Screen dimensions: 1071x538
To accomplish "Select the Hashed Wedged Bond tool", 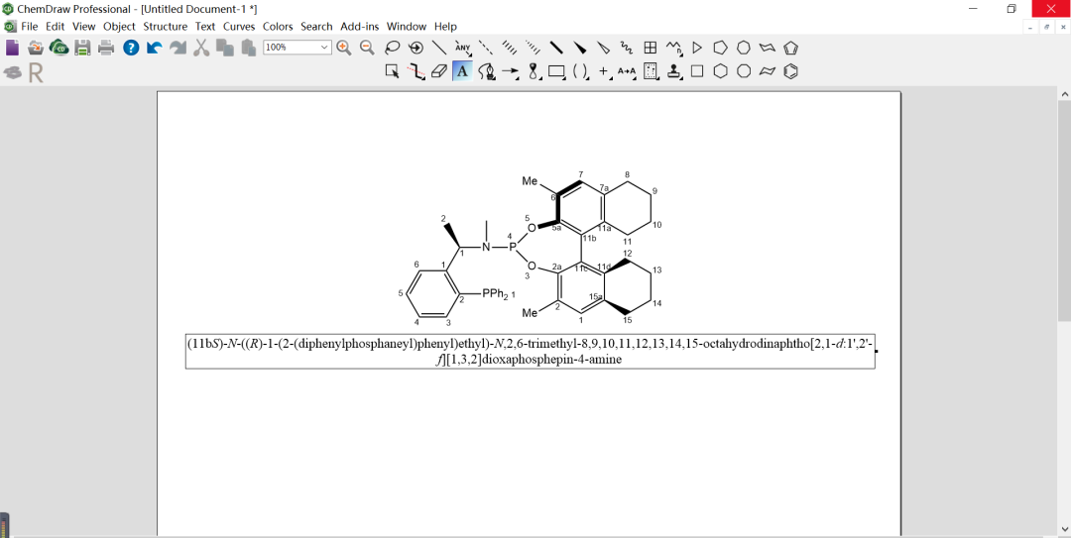I will 533,48.
